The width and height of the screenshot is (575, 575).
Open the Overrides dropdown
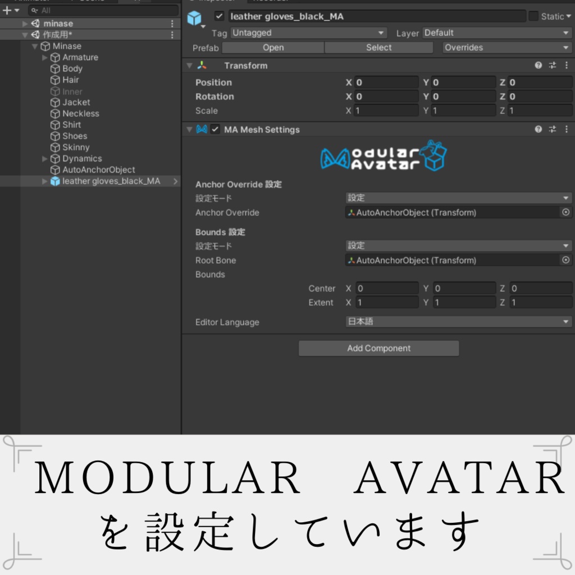pos(507,48)
